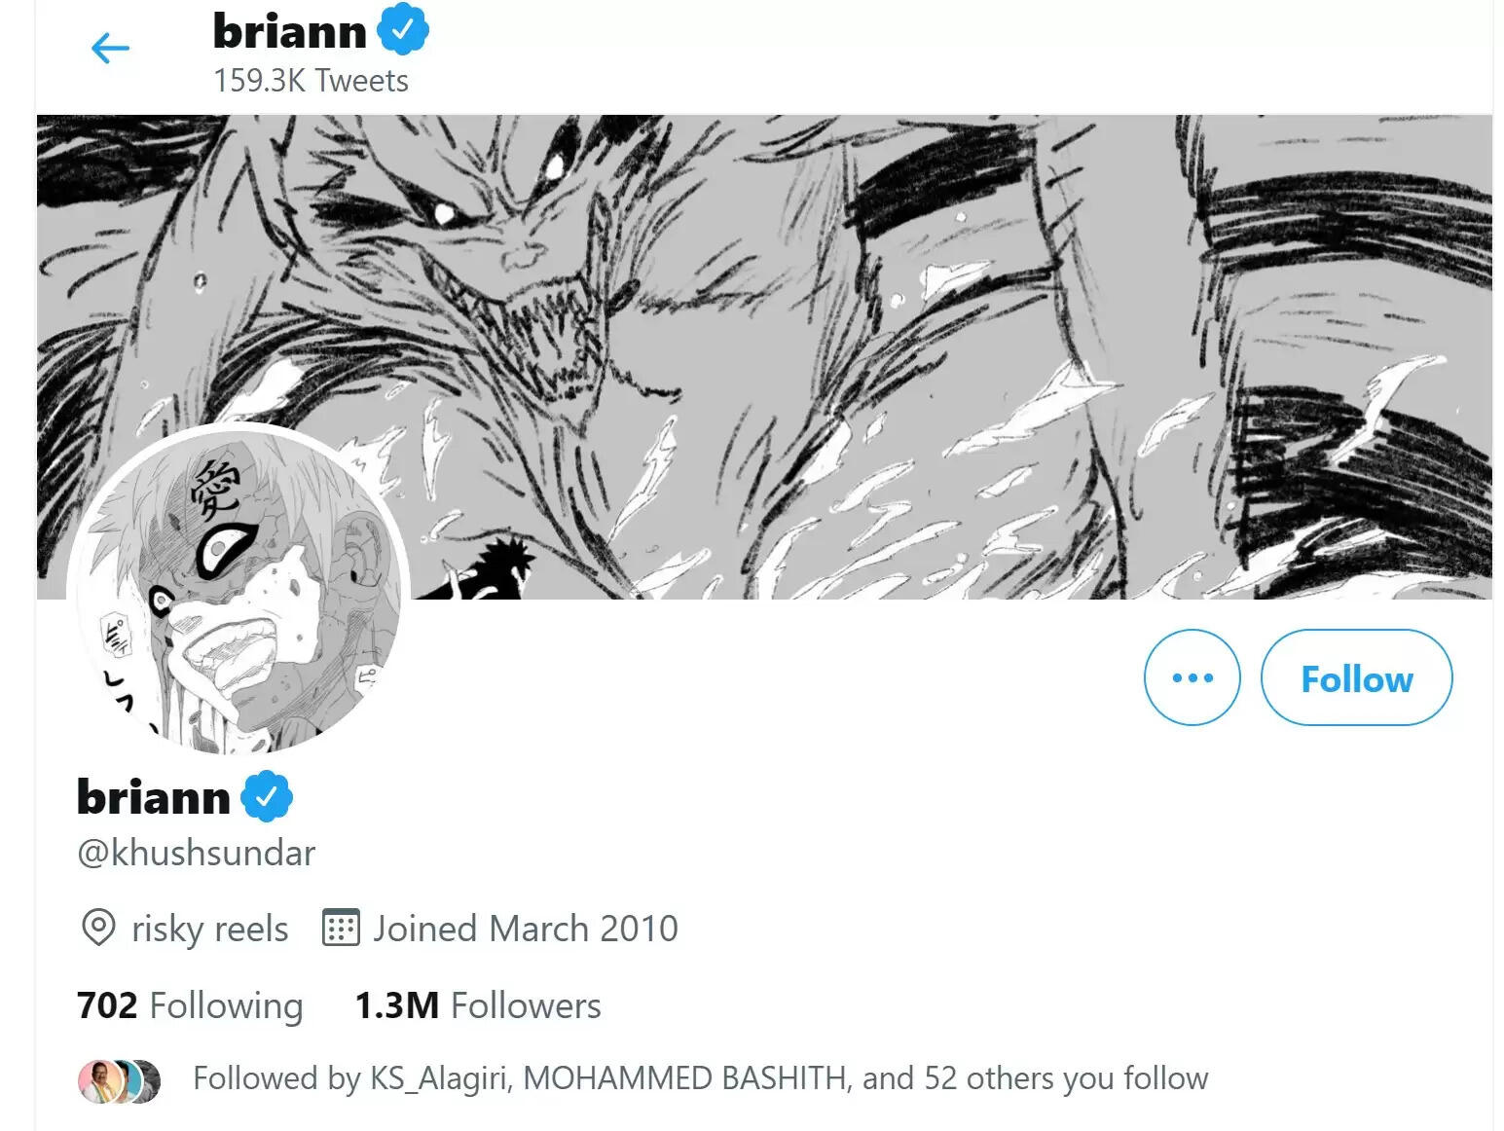1504x1131 pixels.
Task: Click the calendar icon beside Joined date
Action: pos(341,929)
